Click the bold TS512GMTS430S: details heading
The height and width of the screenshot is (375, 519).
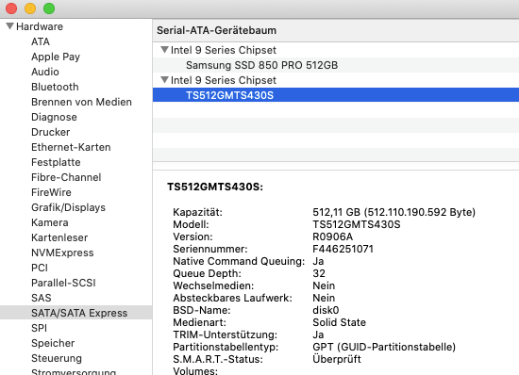pos(215,187)
